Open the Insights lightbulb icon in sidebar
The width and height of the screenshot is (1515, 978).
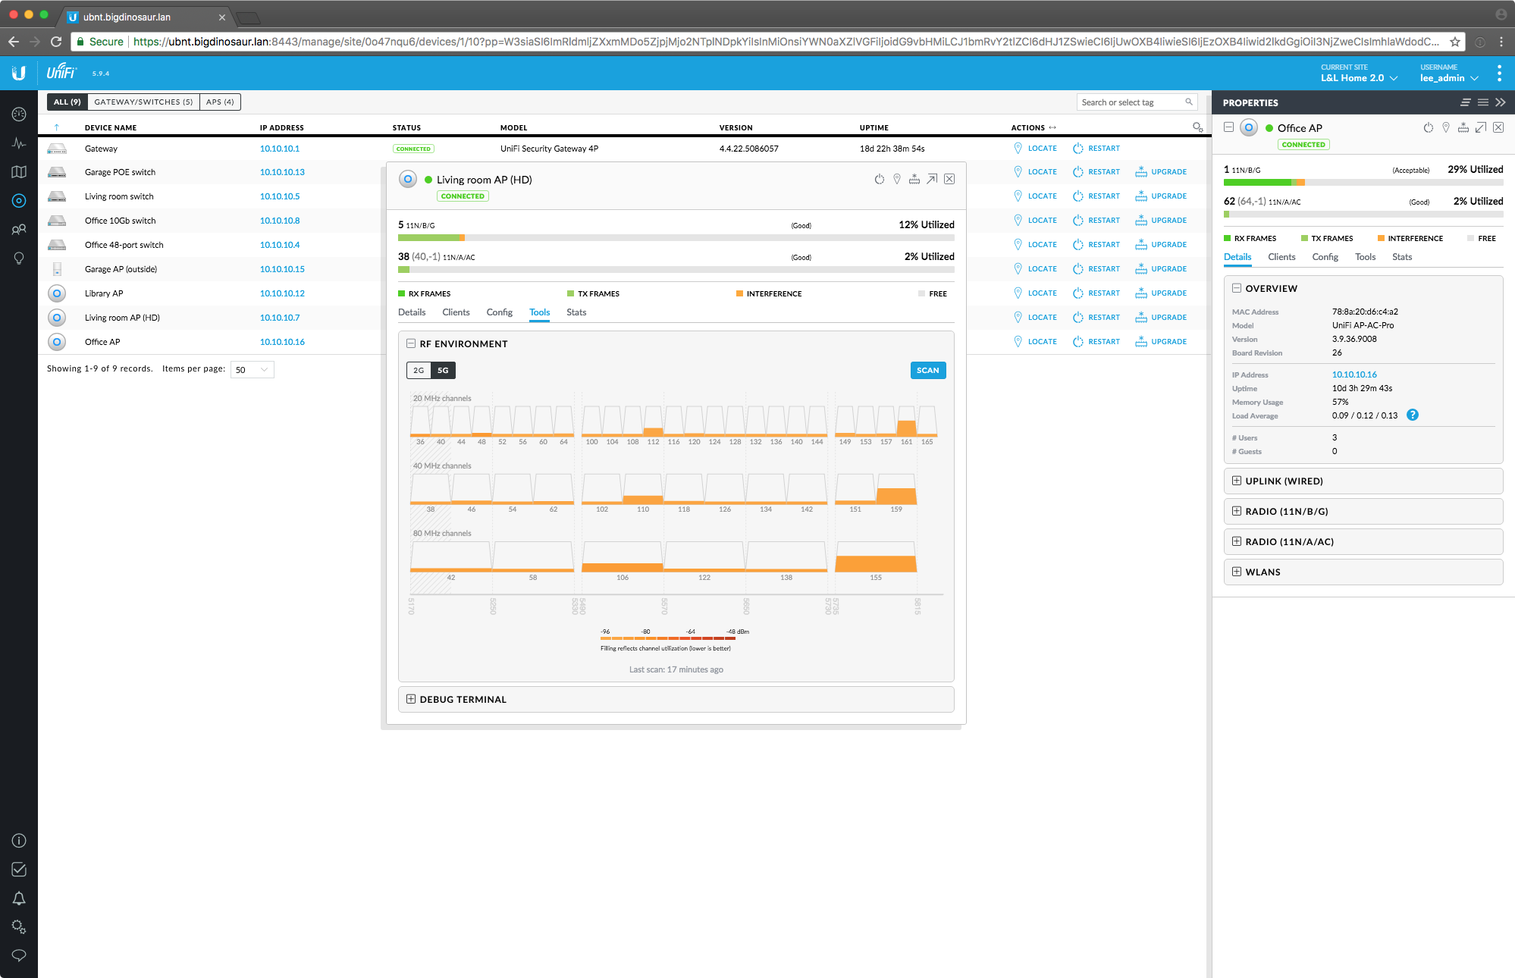(19, 258)
